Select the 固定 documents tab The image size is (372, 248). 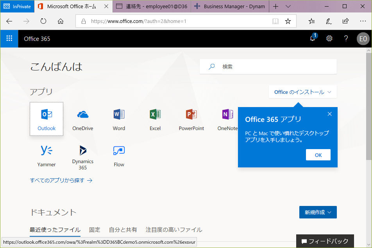95,230
